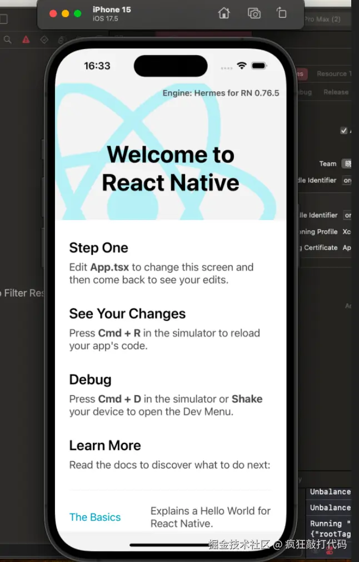This screenshot has width=359, height=562.
Task: Tap the bold App.tsx text
Action: click(x=109, y=268)
